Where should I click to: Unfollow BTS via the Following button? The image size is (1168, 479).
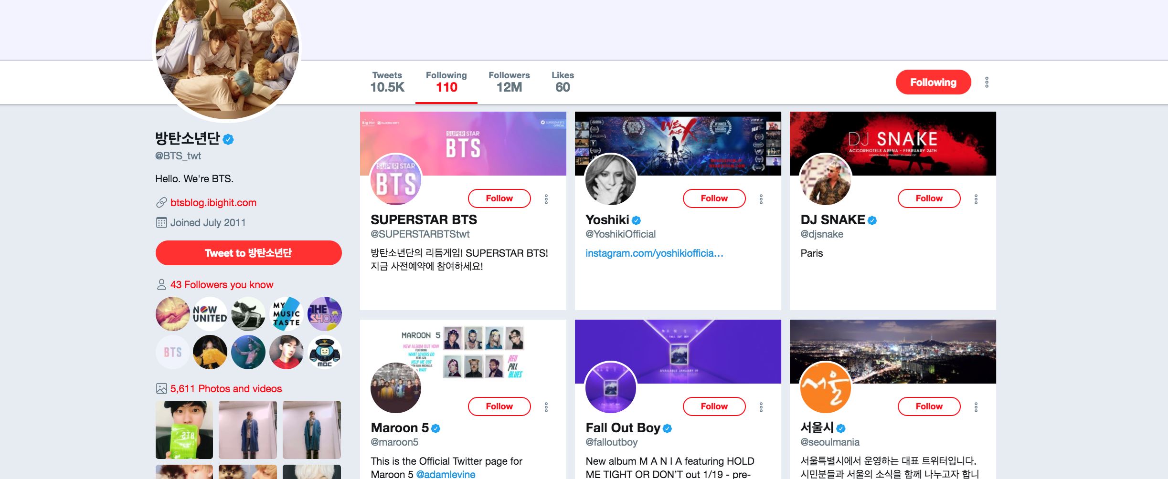click(933, 82)
